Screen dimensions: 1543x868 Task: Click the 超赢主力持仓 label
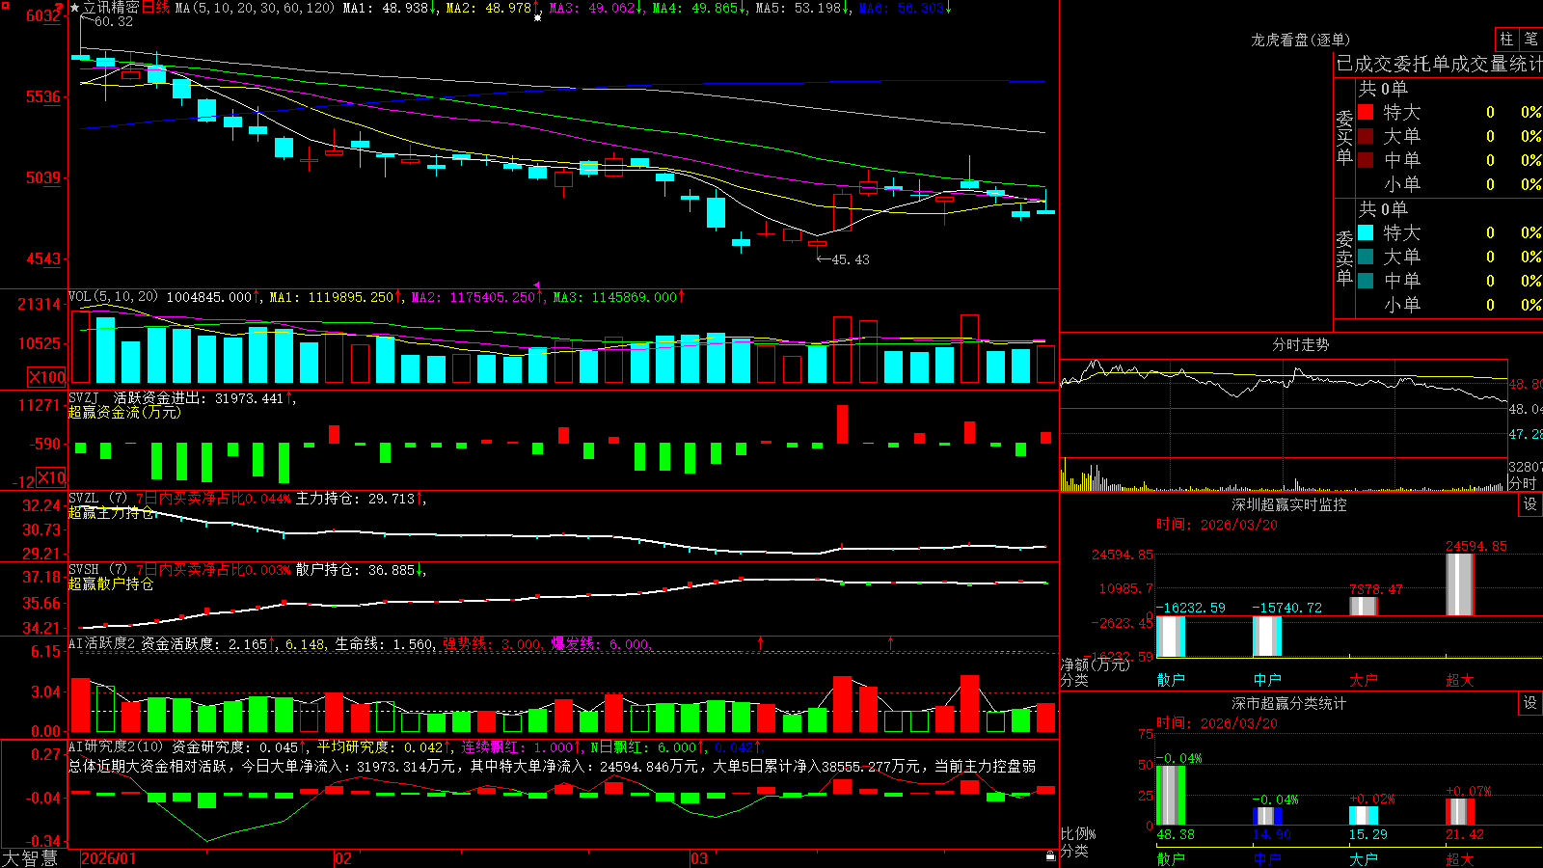(111, 512)
